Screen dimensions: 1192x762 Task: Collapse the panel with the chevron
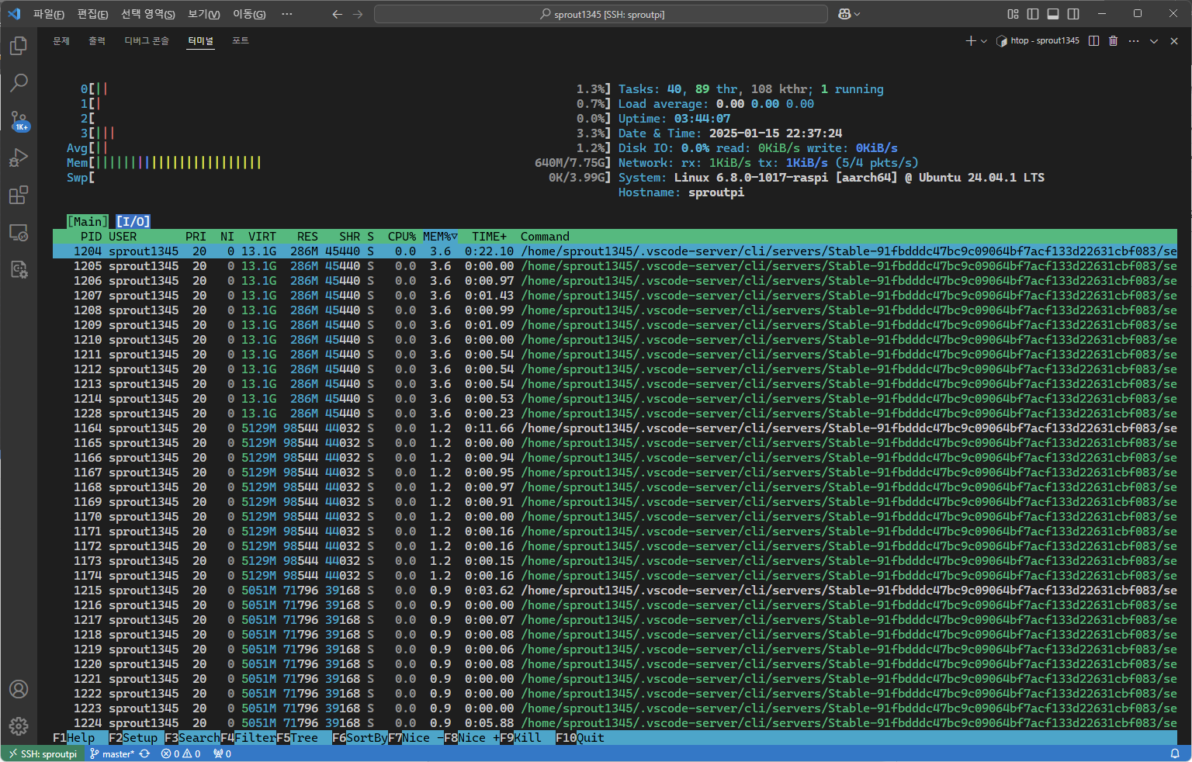click(1154, 40)
